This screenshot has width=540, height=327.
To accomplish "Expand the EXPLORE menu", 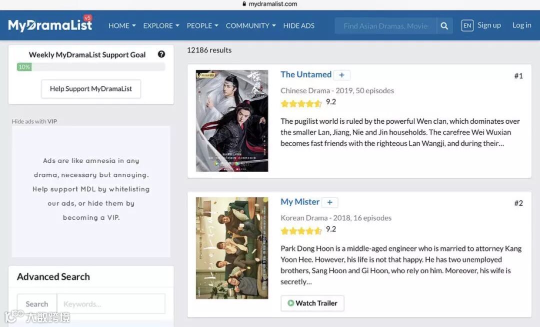I will (161, 26).
